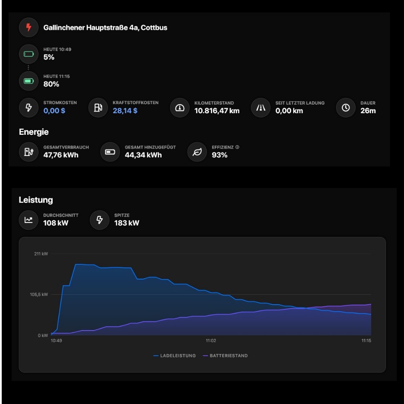The width and height of the screenshot is (404, 404).
Task: Click the 93% efficiency value
Action: tap(219, 155)
